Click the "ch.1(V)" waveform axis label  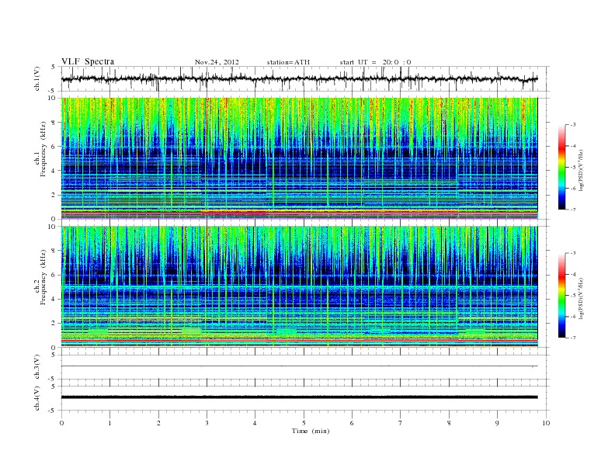pos(37,78)
